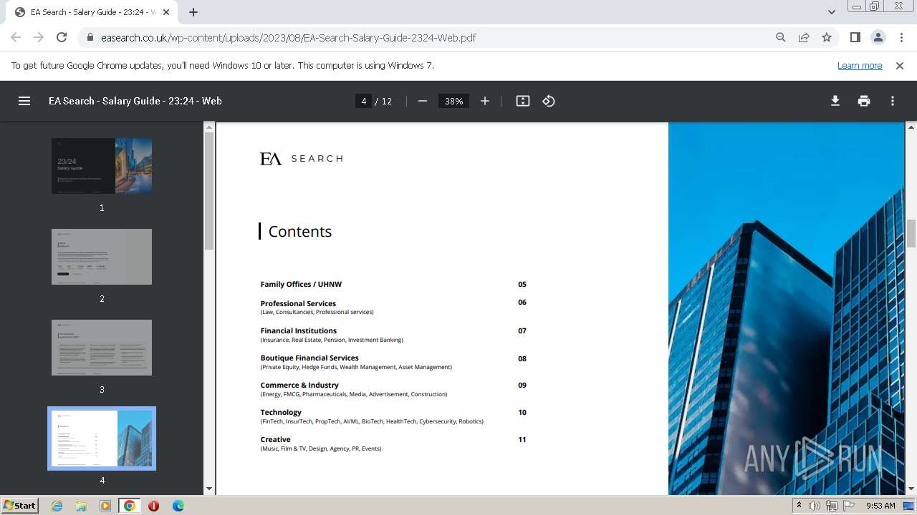The image size is (917, 515).
Task: Click the fit to page icon
Action: [523, 101]
